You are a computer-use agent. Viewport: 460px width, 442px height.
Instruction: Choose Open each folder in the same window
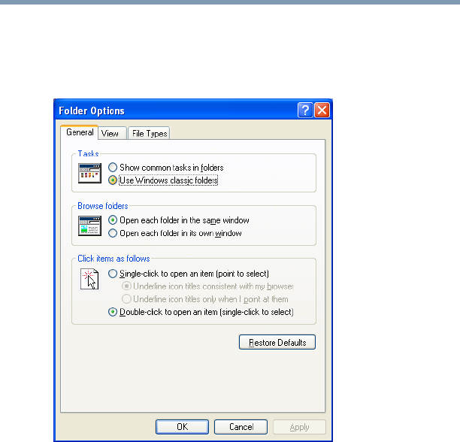[179, 220]
